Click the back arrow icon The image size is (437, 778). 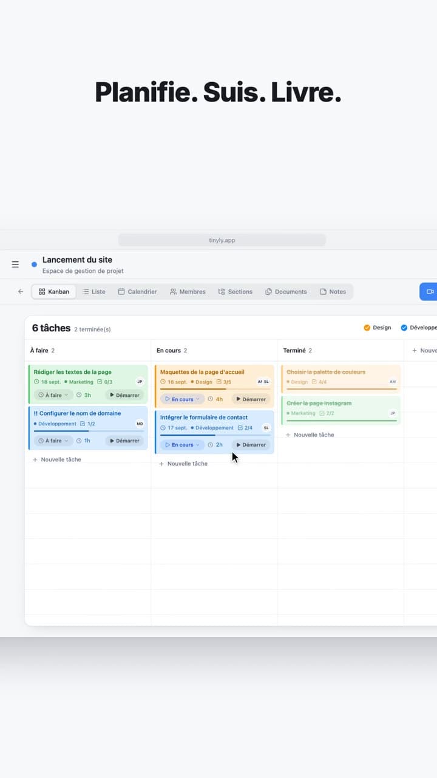coord(21,292)
